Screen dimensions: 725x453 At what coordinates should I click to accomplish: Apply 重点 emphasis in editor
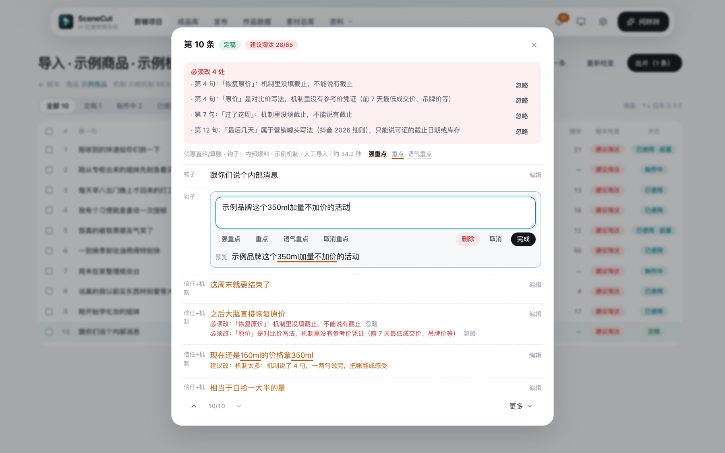[x=262, y=239]
